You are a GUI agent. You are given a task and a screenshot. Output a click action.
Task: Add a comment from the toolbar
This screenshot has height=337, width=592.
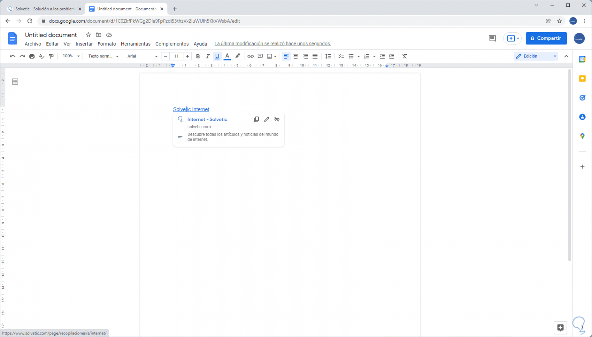260,56
